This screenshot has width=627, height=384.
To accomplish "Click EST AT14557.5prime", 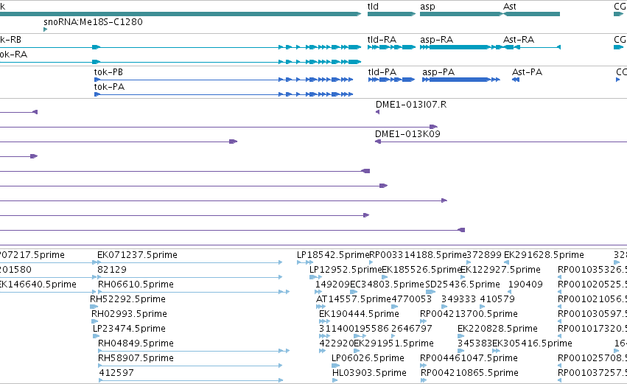I will coord(354,299).
